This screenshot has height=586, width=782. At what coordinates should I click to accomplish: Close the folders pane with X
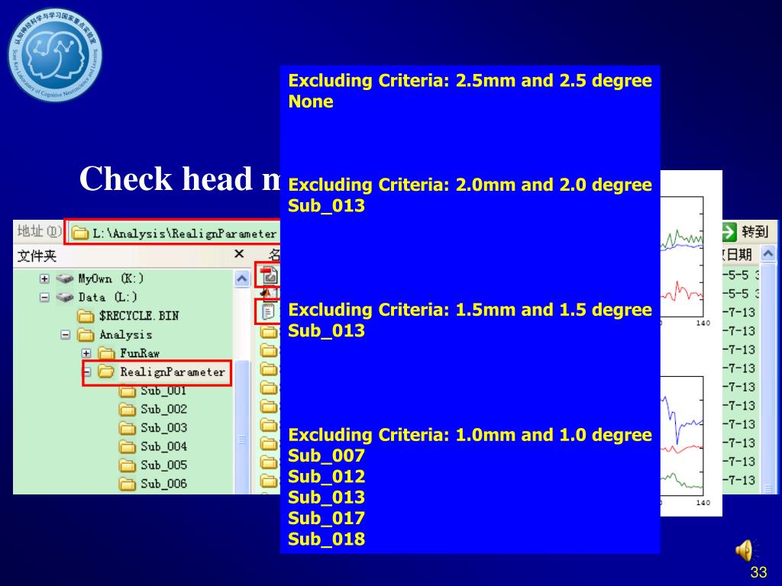point(239,254)
